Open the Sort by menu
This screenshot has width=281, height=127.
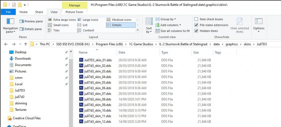click(x=149, y=25)
